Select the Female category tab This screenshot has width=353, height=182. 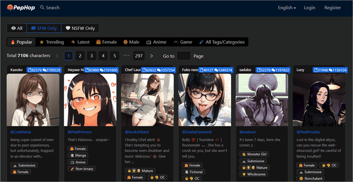(x=106, y=42)
